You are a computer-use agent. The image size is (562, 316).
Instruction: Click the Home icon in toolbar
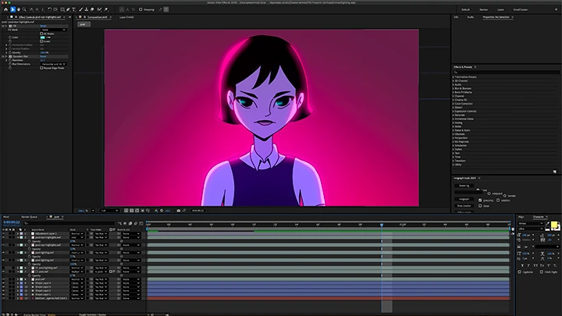[5, 9]
